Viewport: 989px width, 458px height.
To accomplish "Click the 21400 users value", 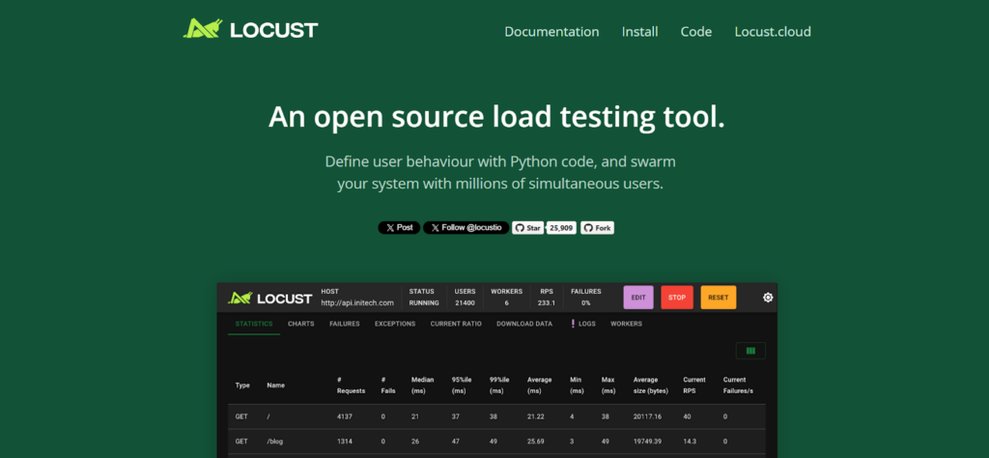I will tap(465, 302).
